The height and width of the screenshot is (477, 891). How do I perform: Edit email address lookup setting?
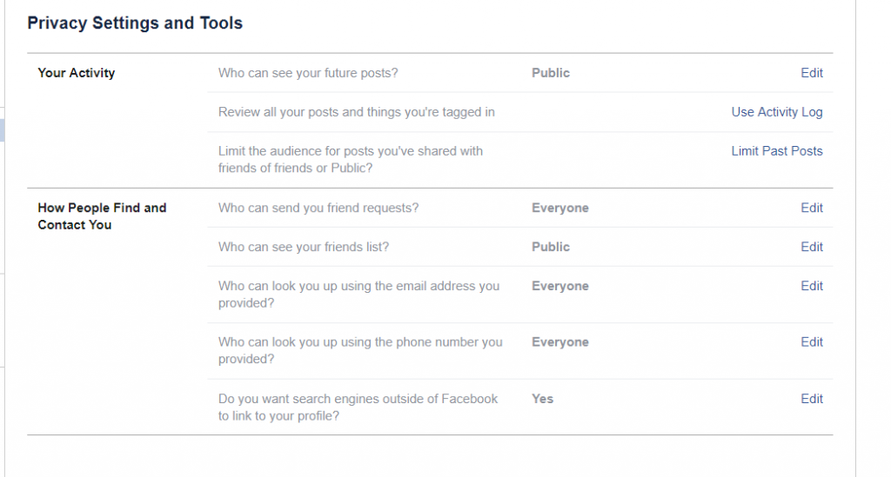pyautogui.click(x=812, y=287)
